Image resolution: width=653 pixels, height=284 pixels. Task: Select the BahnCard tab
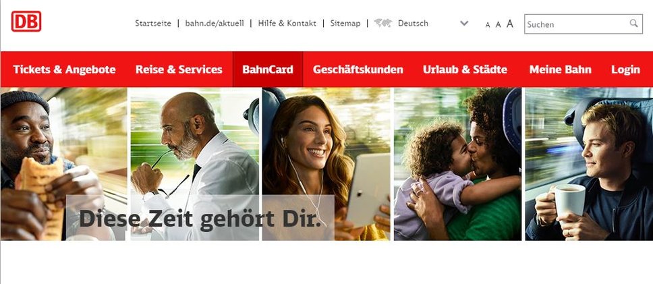point(268,69)
